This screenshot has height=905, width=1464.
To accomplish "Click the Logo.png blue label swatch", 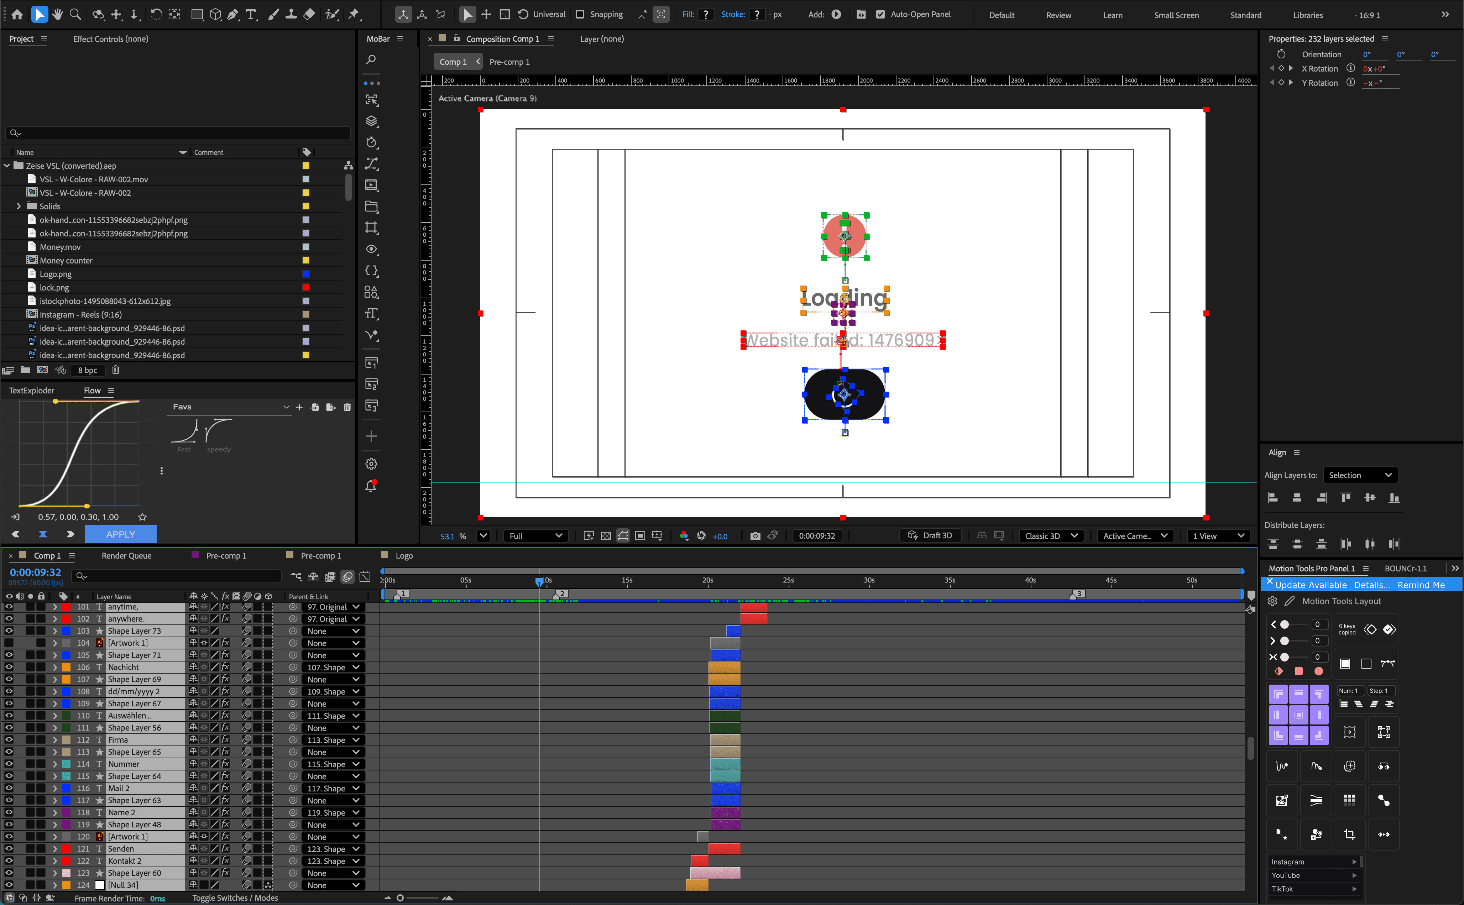I will [x=306, y=274].
